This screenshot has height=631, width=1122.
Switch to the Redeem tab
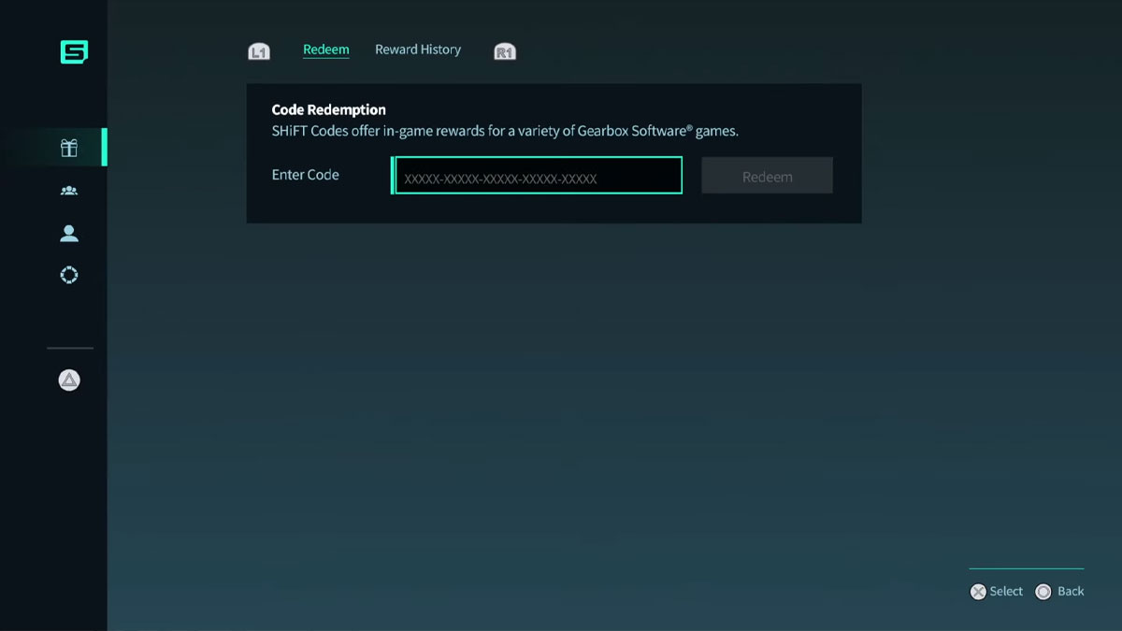325,50
